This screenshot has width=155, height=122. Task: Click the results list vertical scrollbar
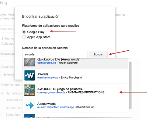[x=130, y=86]
